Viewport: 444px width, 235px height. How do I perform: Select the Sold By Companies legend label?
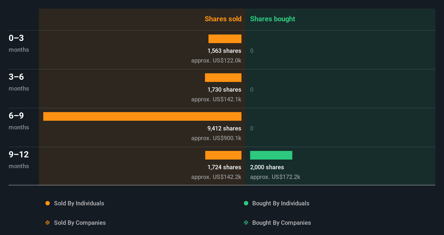pyautogui.click(x=80, y=223)
